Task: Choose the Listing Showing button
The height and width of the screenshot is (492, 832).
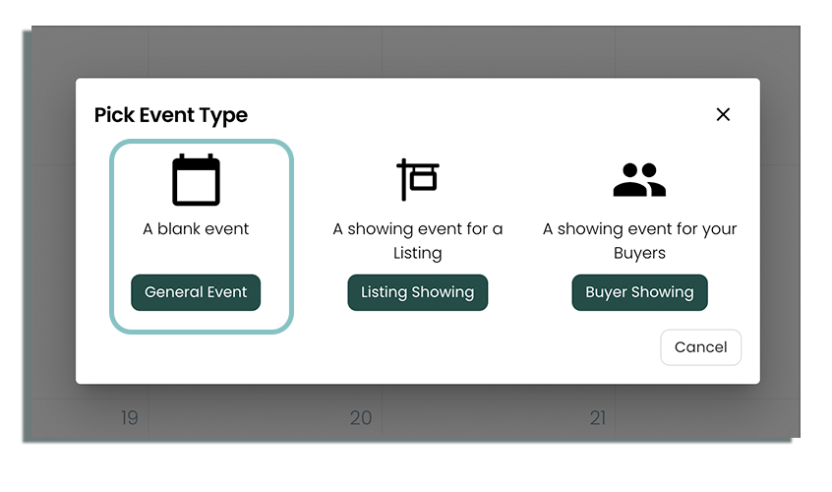Action: pos(417,292)
